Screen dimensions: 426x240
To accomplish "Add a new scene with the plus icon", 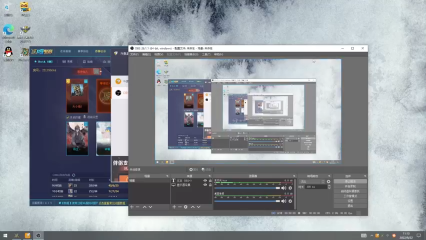I will (132, 207).
